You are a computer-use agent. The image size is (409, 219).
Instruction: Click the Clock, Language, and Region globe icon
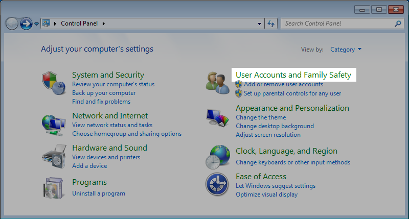[218, 157]
